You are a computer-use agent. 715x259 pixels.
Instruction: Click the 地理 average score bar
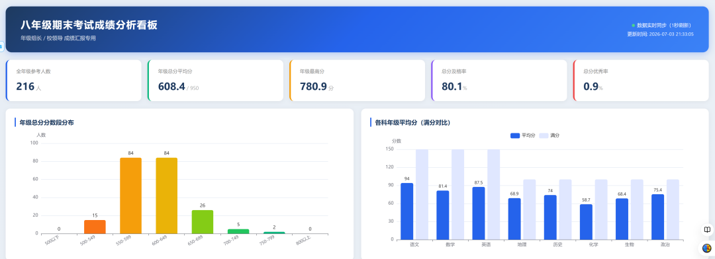point(514,219)
